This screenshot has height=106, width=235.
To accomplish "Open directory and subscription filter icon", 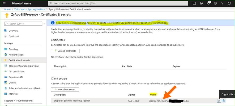I will click(201, 3).
